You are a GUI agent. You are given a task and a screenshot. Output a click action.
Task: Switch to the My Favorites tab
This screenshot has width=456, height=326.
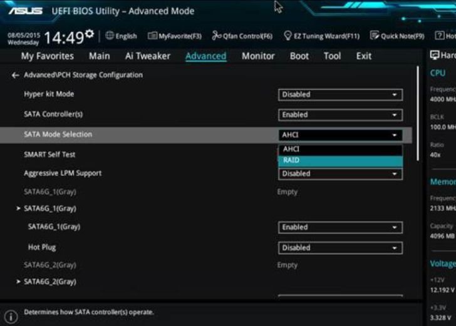pos(48,56)
